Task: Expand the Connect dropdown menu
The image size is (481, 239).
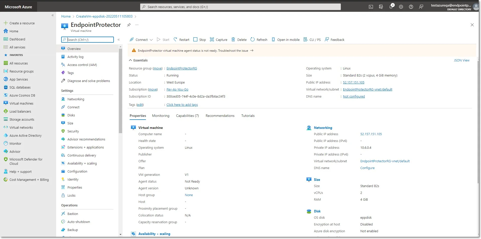Action: tap(141, 40)
